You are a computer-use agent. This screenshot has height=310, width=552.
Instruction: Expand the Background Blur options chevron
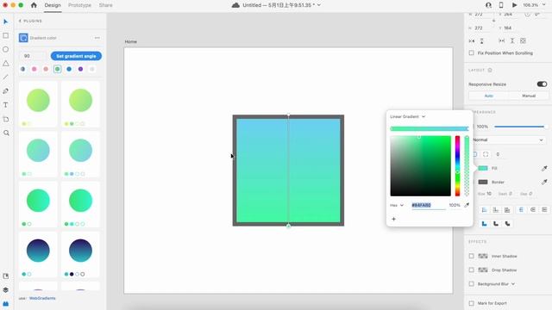tap(513, 284)
